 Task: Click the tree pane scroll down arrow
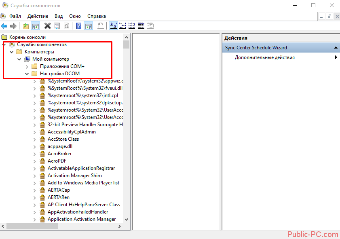tap(126, 219)
